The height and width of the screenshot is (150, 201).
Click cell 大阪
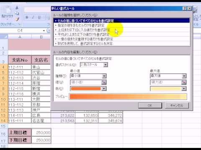(41, 99)
